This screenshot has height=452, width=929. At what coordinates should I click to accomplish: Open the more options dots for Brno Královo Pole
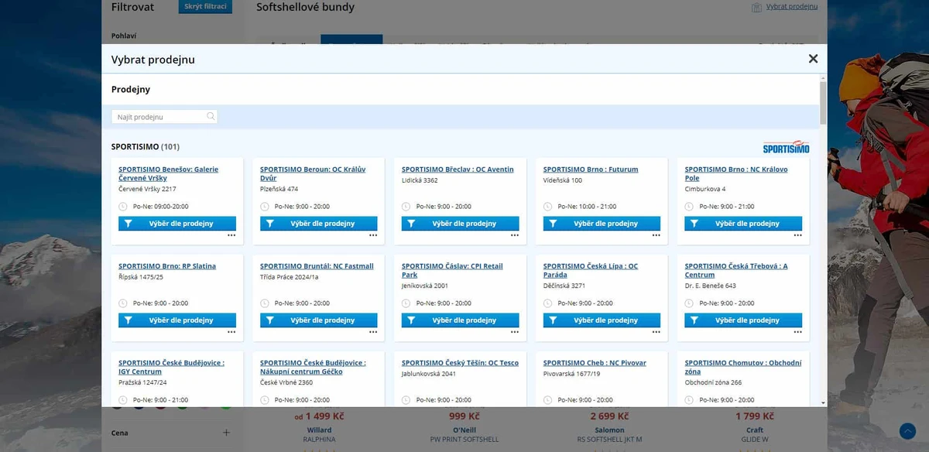click(x=797, y=235)
